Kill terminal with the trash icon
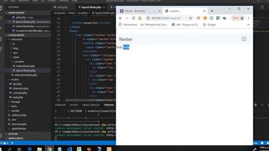This screenshot has width=269, height=151. 256,105
